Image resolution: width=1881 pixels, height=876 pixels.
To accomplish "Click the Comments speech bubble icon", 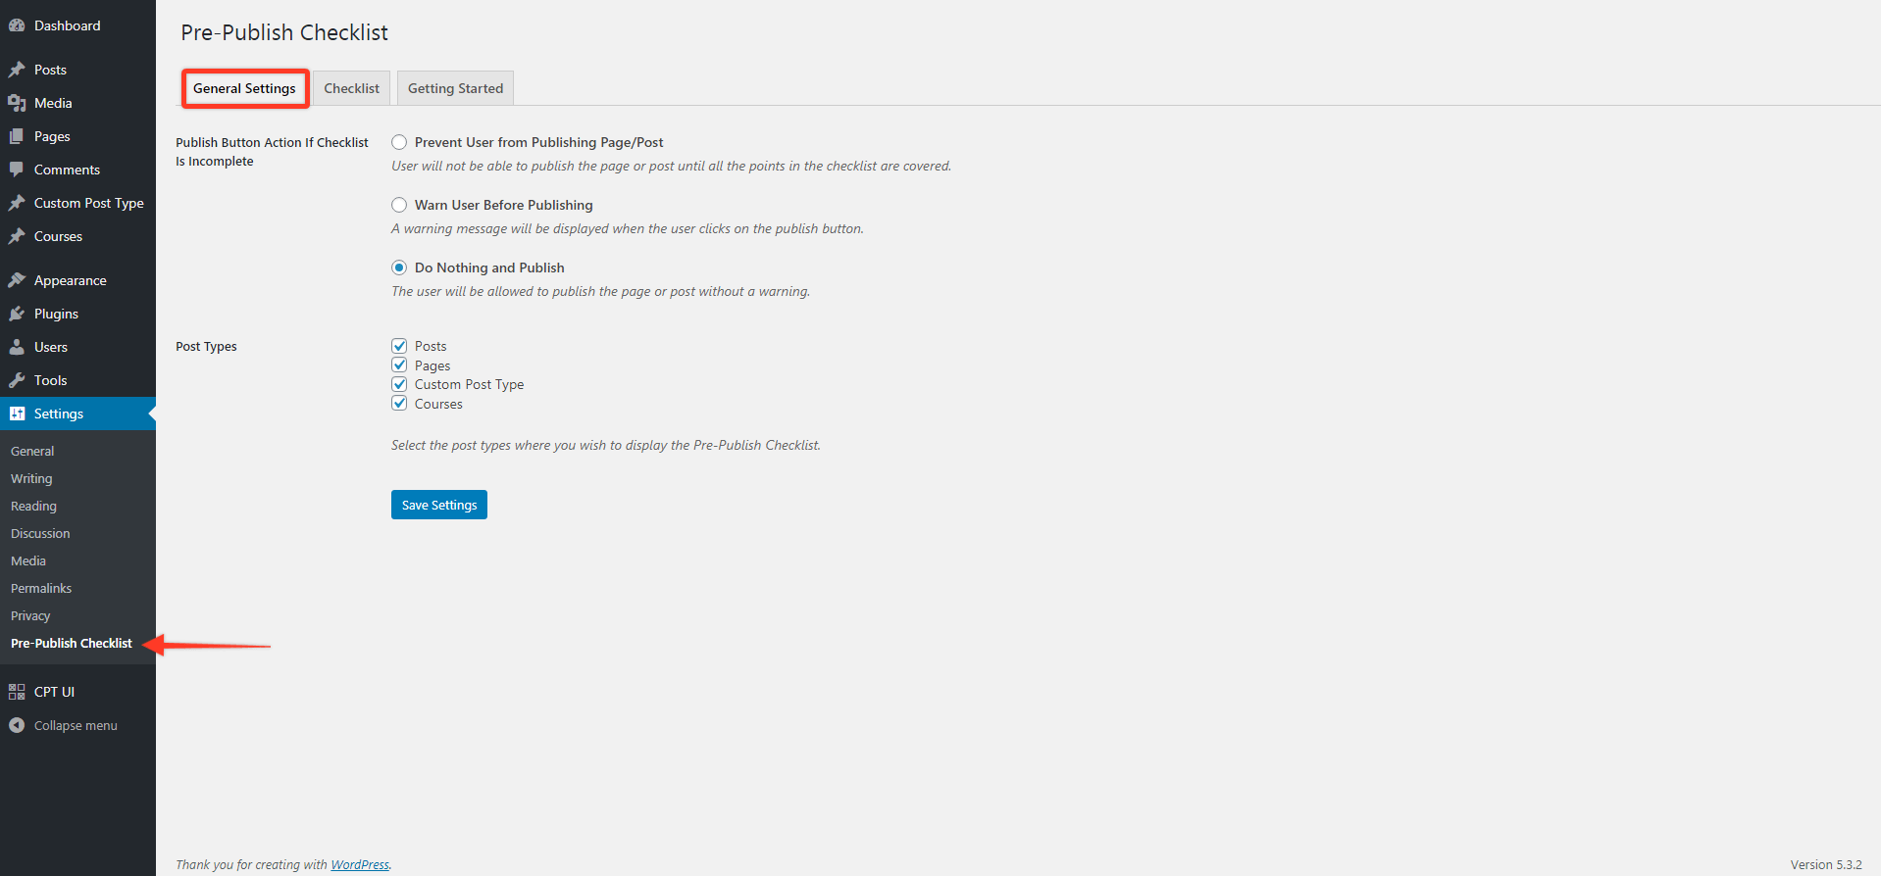I will click(x=17, y=170).
